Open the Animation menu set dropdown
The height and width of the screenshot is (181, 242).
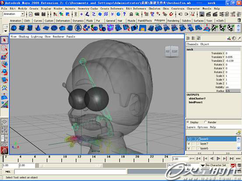click(22, 14)
